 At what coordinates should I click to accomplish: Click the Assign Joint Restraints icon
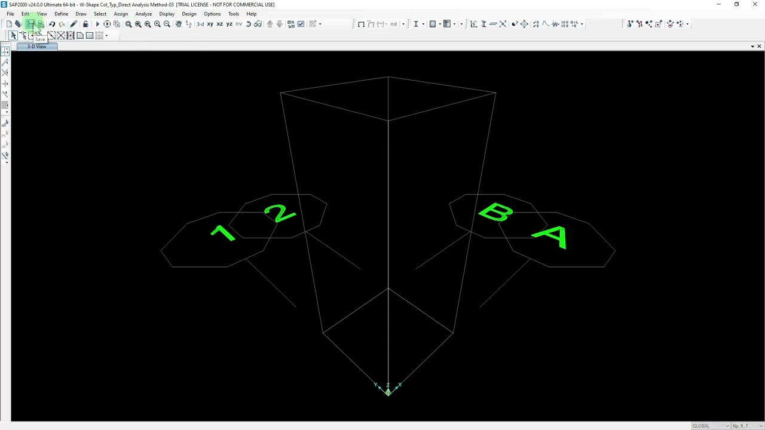coord(630,24)
